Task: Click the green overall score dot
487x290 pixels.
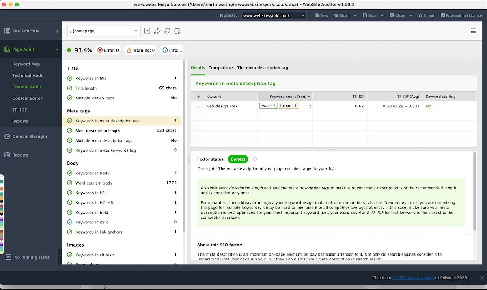Action: tap(69, 50)
